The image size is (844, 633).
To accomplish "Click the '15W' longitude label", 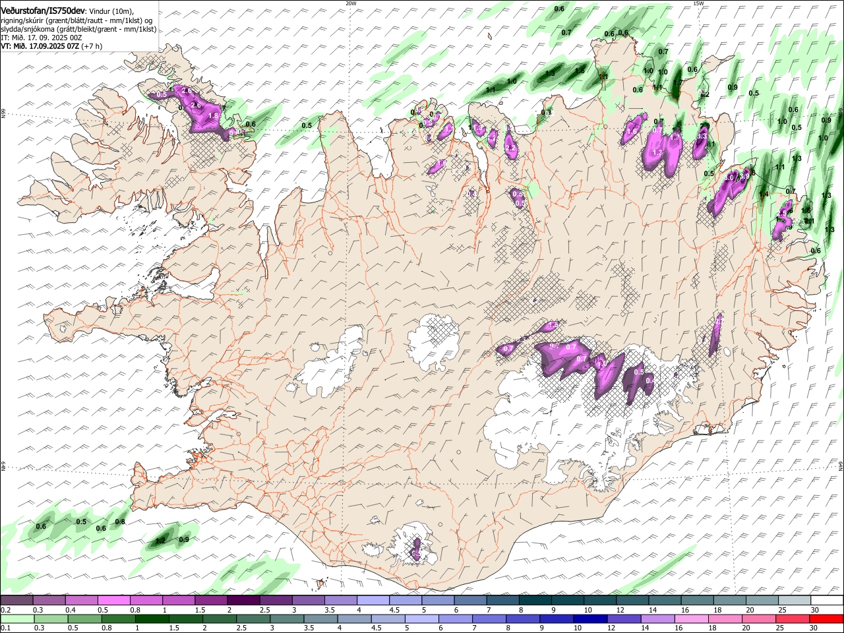I will [x=698, y=3].
